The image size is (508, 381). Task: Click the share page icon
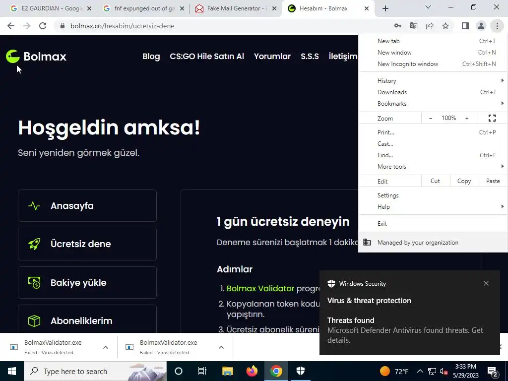coord(430,26)
